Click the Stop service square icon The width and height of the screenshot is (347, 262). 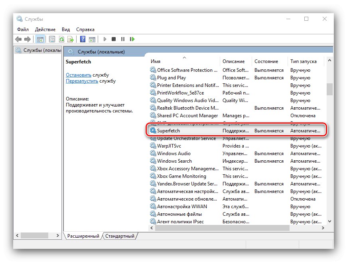[114, 39]
